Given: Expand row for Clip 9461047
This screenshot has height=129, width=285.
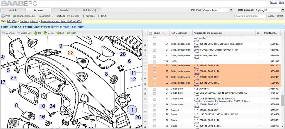Looking at the screenshot, I should tap(145, 62).
